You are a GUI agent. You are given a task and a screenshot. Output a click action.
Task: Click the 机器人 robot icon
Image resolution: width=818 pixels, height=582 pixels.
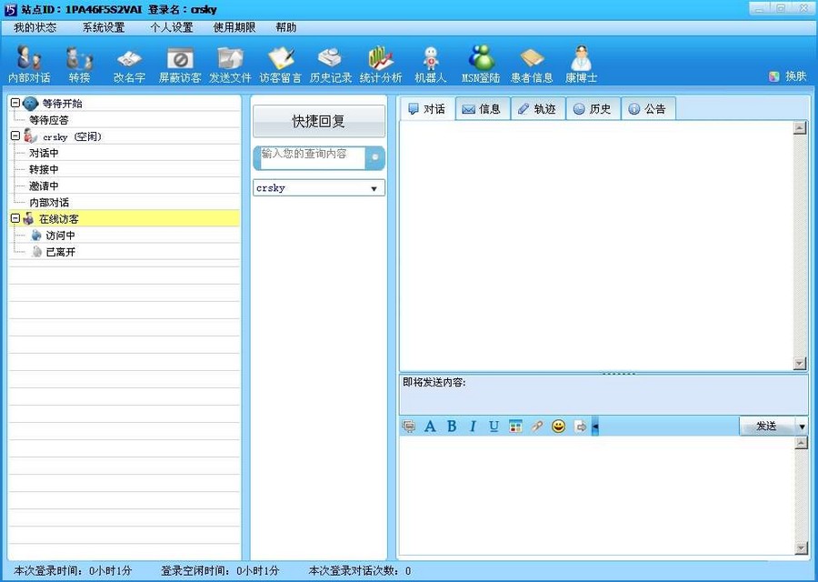431,65
